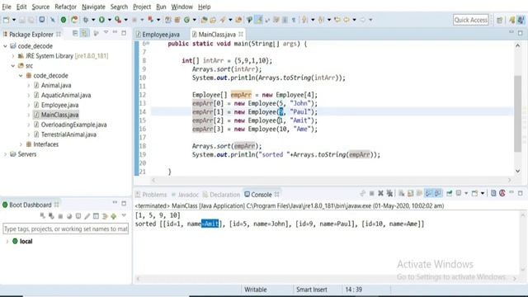Click the dropdown arrow next to Run button
Viewport: 528px width, 297px height.
pyautogui.click(x=110, y=20)
